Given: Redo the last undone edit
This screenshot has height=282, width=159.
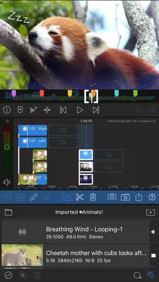Looking at the screenshot, I should [x=152, y=110].
